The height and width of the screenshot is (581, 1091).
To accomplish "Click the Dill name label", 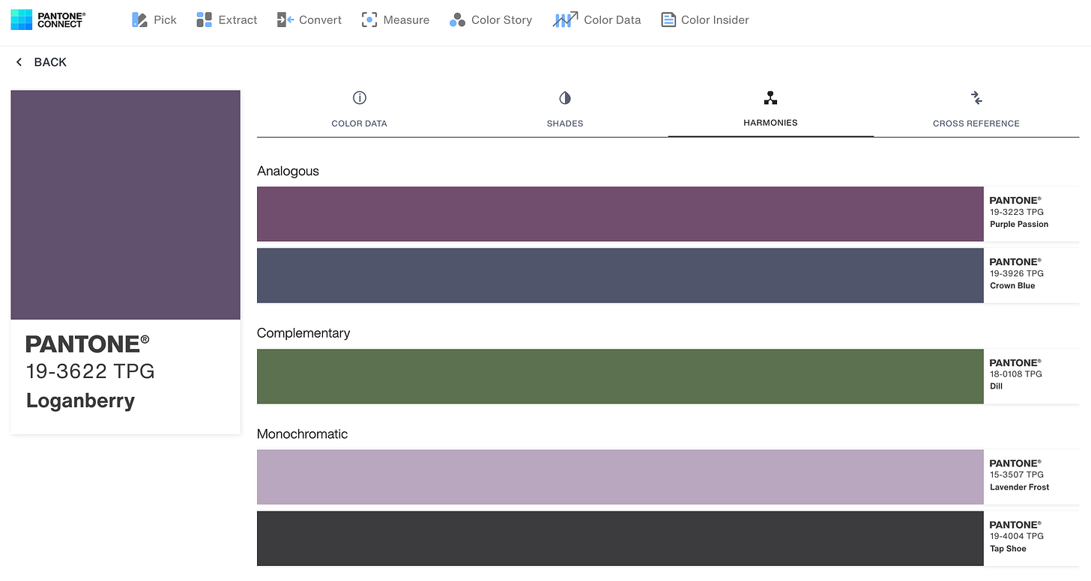I will click(996, 386).
